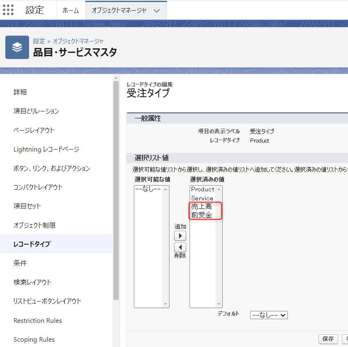Click the 保存 button
The width and height of the screenshot is (348, 347).
[x=328, y=339]
